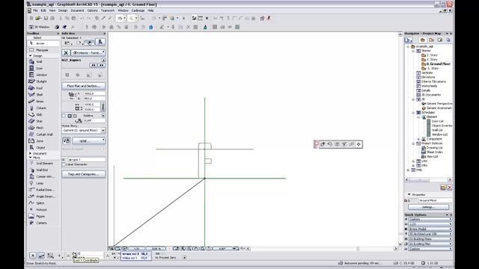Select the Wall tool
The width and height of the screenshot is (479, 269).
tap(43, 61)
